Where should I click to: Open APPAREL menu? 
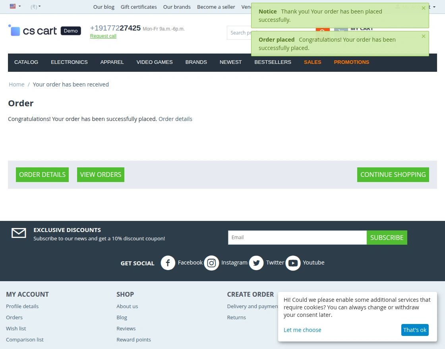(112, 62)
